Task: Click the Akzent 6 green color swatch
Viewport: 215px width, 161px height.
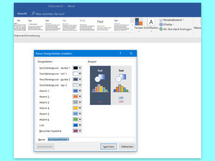Action: point(76,119)
